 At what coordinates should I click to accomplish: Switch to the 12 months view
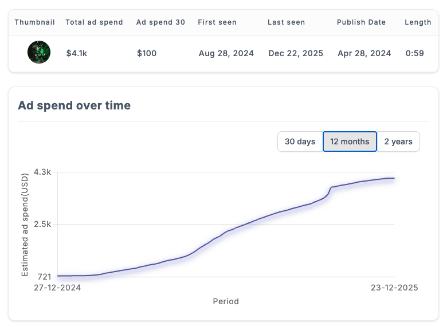[x=350, y=142]
